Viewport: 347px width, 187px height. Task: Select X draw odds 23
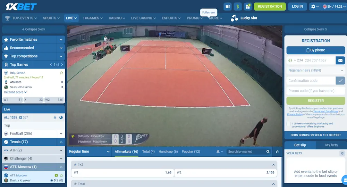[x=33, y=100]
